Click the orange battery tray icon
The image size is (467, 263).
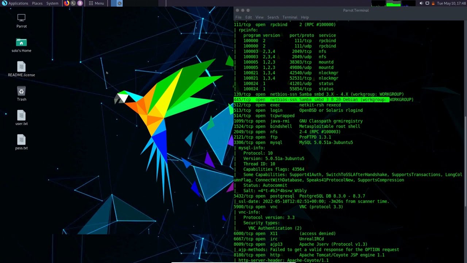pyautogui.click(x=433, y=3)
